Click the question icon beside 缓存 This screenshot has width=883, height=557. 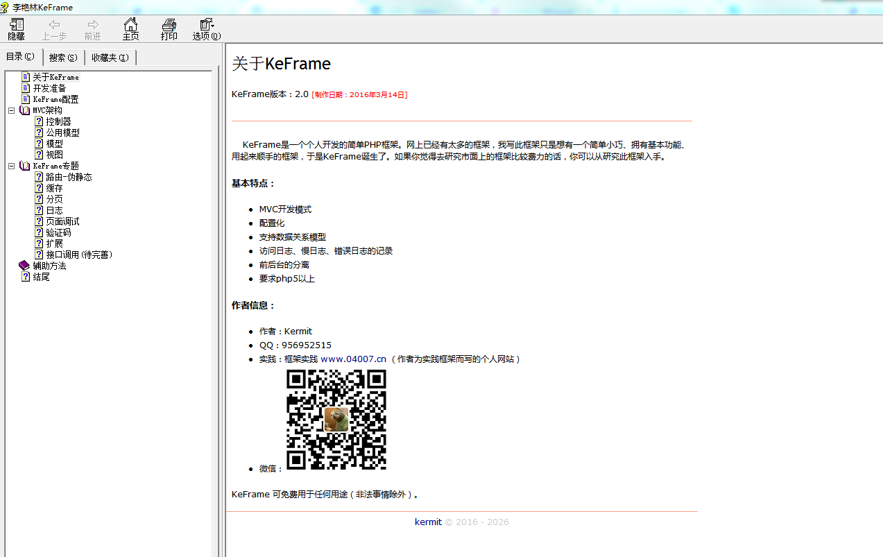point(39,188)
